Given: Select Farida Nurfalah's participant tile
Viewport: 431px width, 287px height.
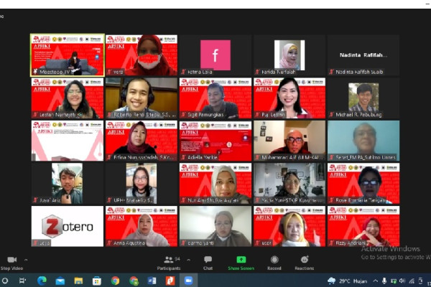Looking at the screenshot, I should 289,55.
